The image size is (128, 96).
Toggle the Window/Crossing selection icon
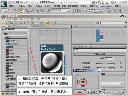pos(10,11)
